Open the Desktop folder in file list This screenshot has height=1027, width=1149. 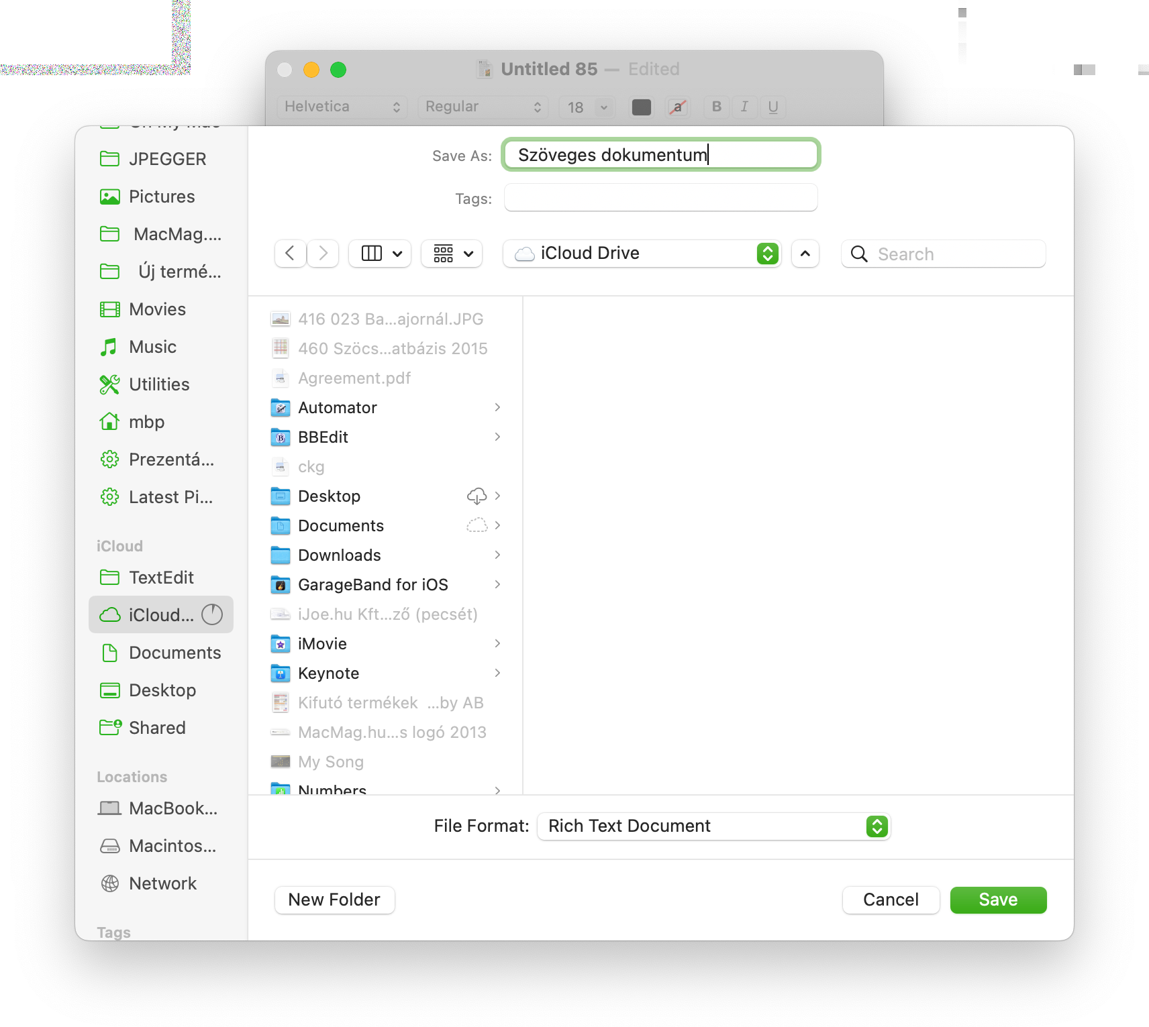[386, 496]
